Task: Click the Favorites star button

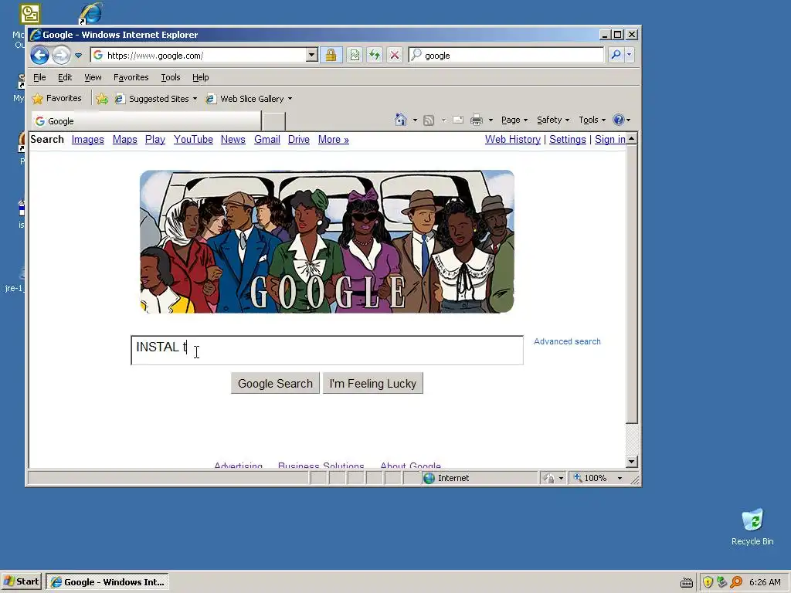Action: pyautogui.click(x=56, y=98)
